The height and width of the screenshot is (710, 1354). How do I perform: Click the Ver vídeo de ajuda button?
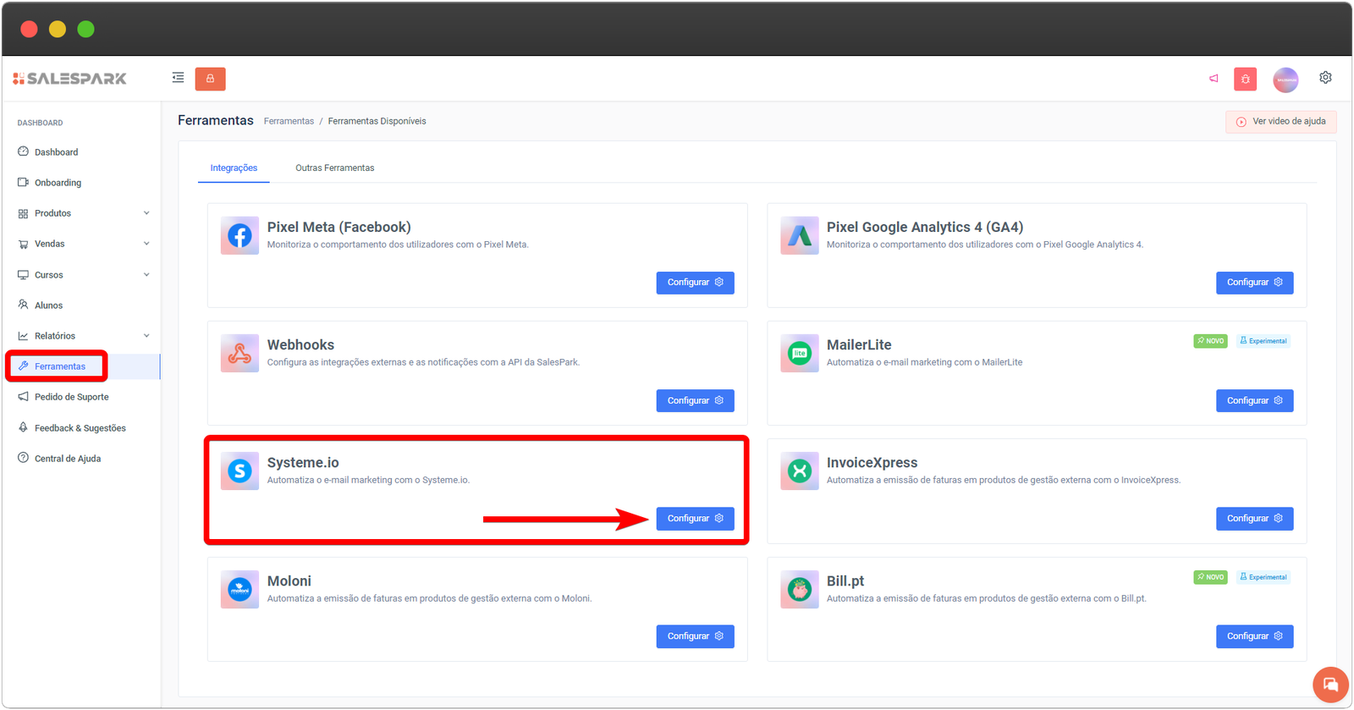tap(1280, 122)
